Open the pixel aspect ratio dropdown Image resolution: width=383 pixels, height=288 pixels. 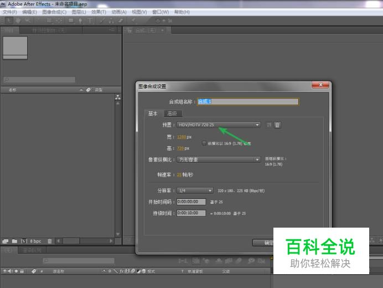[218, 160]
